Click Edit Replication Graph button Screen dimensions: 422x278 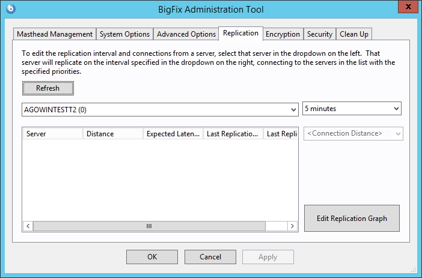coord(352,219)
